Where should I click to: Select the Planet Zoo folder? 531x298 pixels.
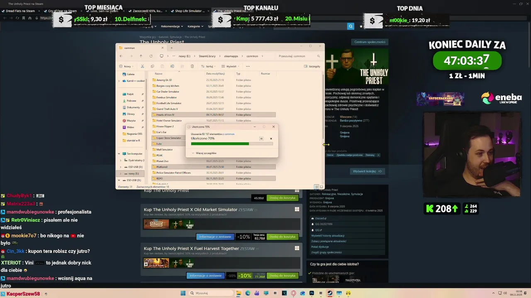point(214,161)
